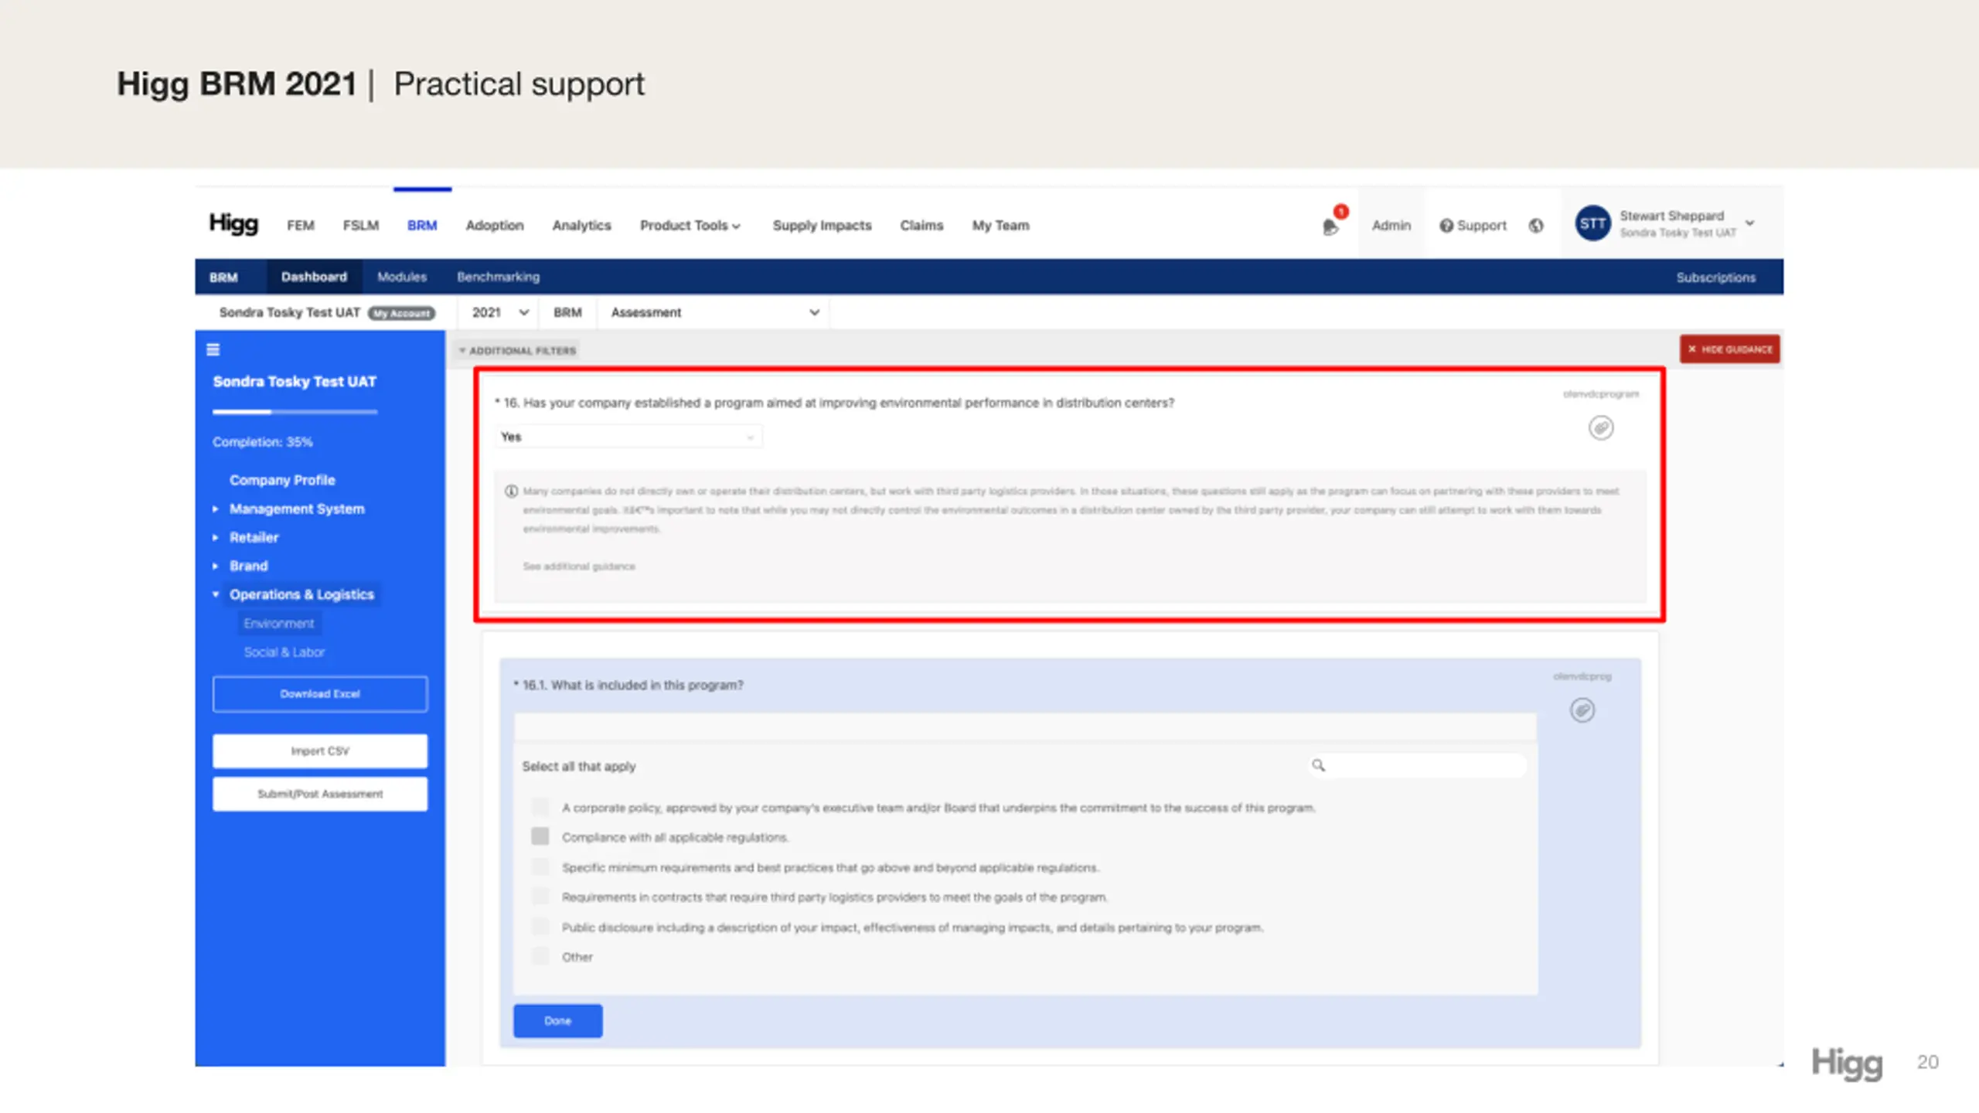Switch to the Benchmarking tab
The width and height of the screenshot is (1979, 1113).
tap(498, 277)
